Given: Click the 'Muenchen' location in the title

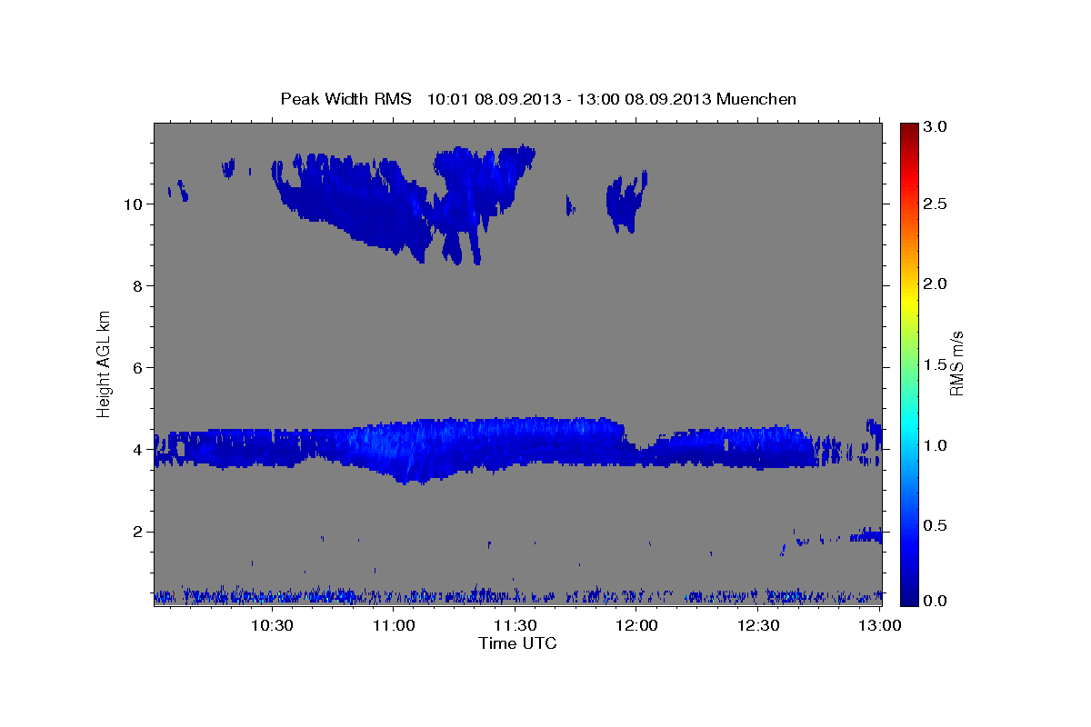Looking at the screenshot, I should pos(756,99).
